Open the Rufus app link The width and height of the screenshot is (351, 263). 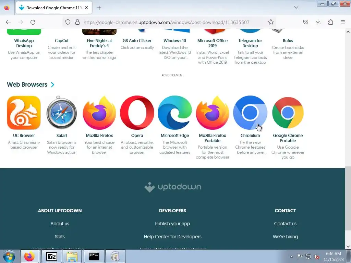coord(288,41)
